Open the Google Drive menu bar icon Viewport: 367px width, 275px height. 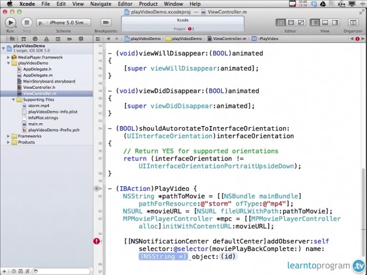[323, 4]
